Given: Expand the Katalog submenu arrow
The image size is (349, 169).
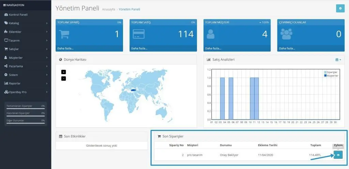Looking at the screenshot, I should click(x=47, y=23).
